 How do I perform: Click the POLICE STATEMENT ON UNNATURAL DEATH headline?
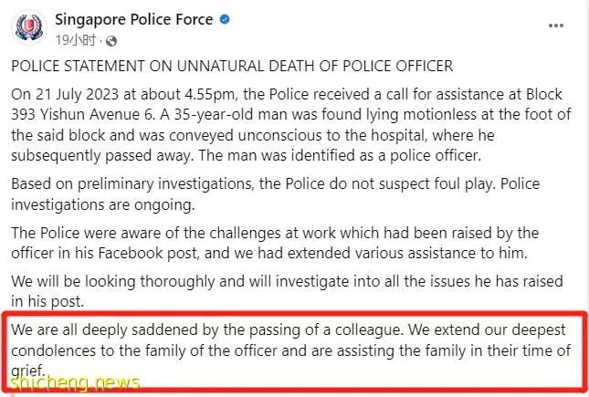tap(232, 66)
